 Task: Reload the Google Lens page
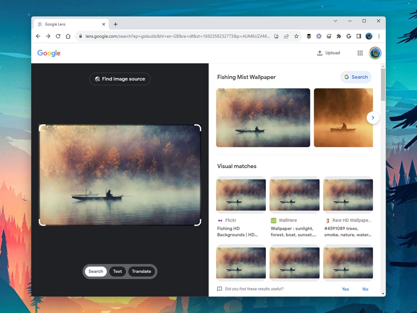click(58, 36)
